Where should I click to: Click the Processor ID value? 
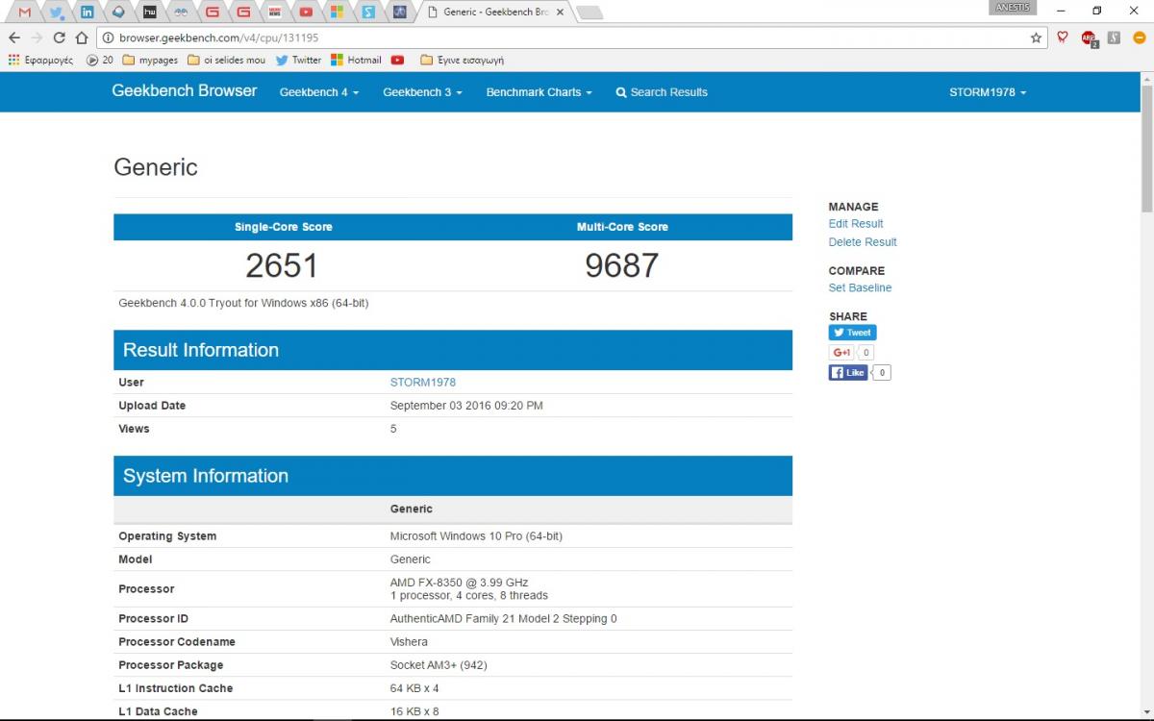click(x=504, y=619)
